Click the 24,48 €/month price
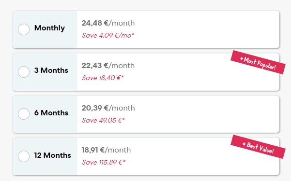Image resolution: width=291 pixels, height=181 pixels. pos(108,23)
